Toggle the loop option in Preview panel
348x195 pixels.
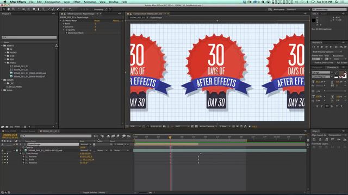[x=341, y=47]
